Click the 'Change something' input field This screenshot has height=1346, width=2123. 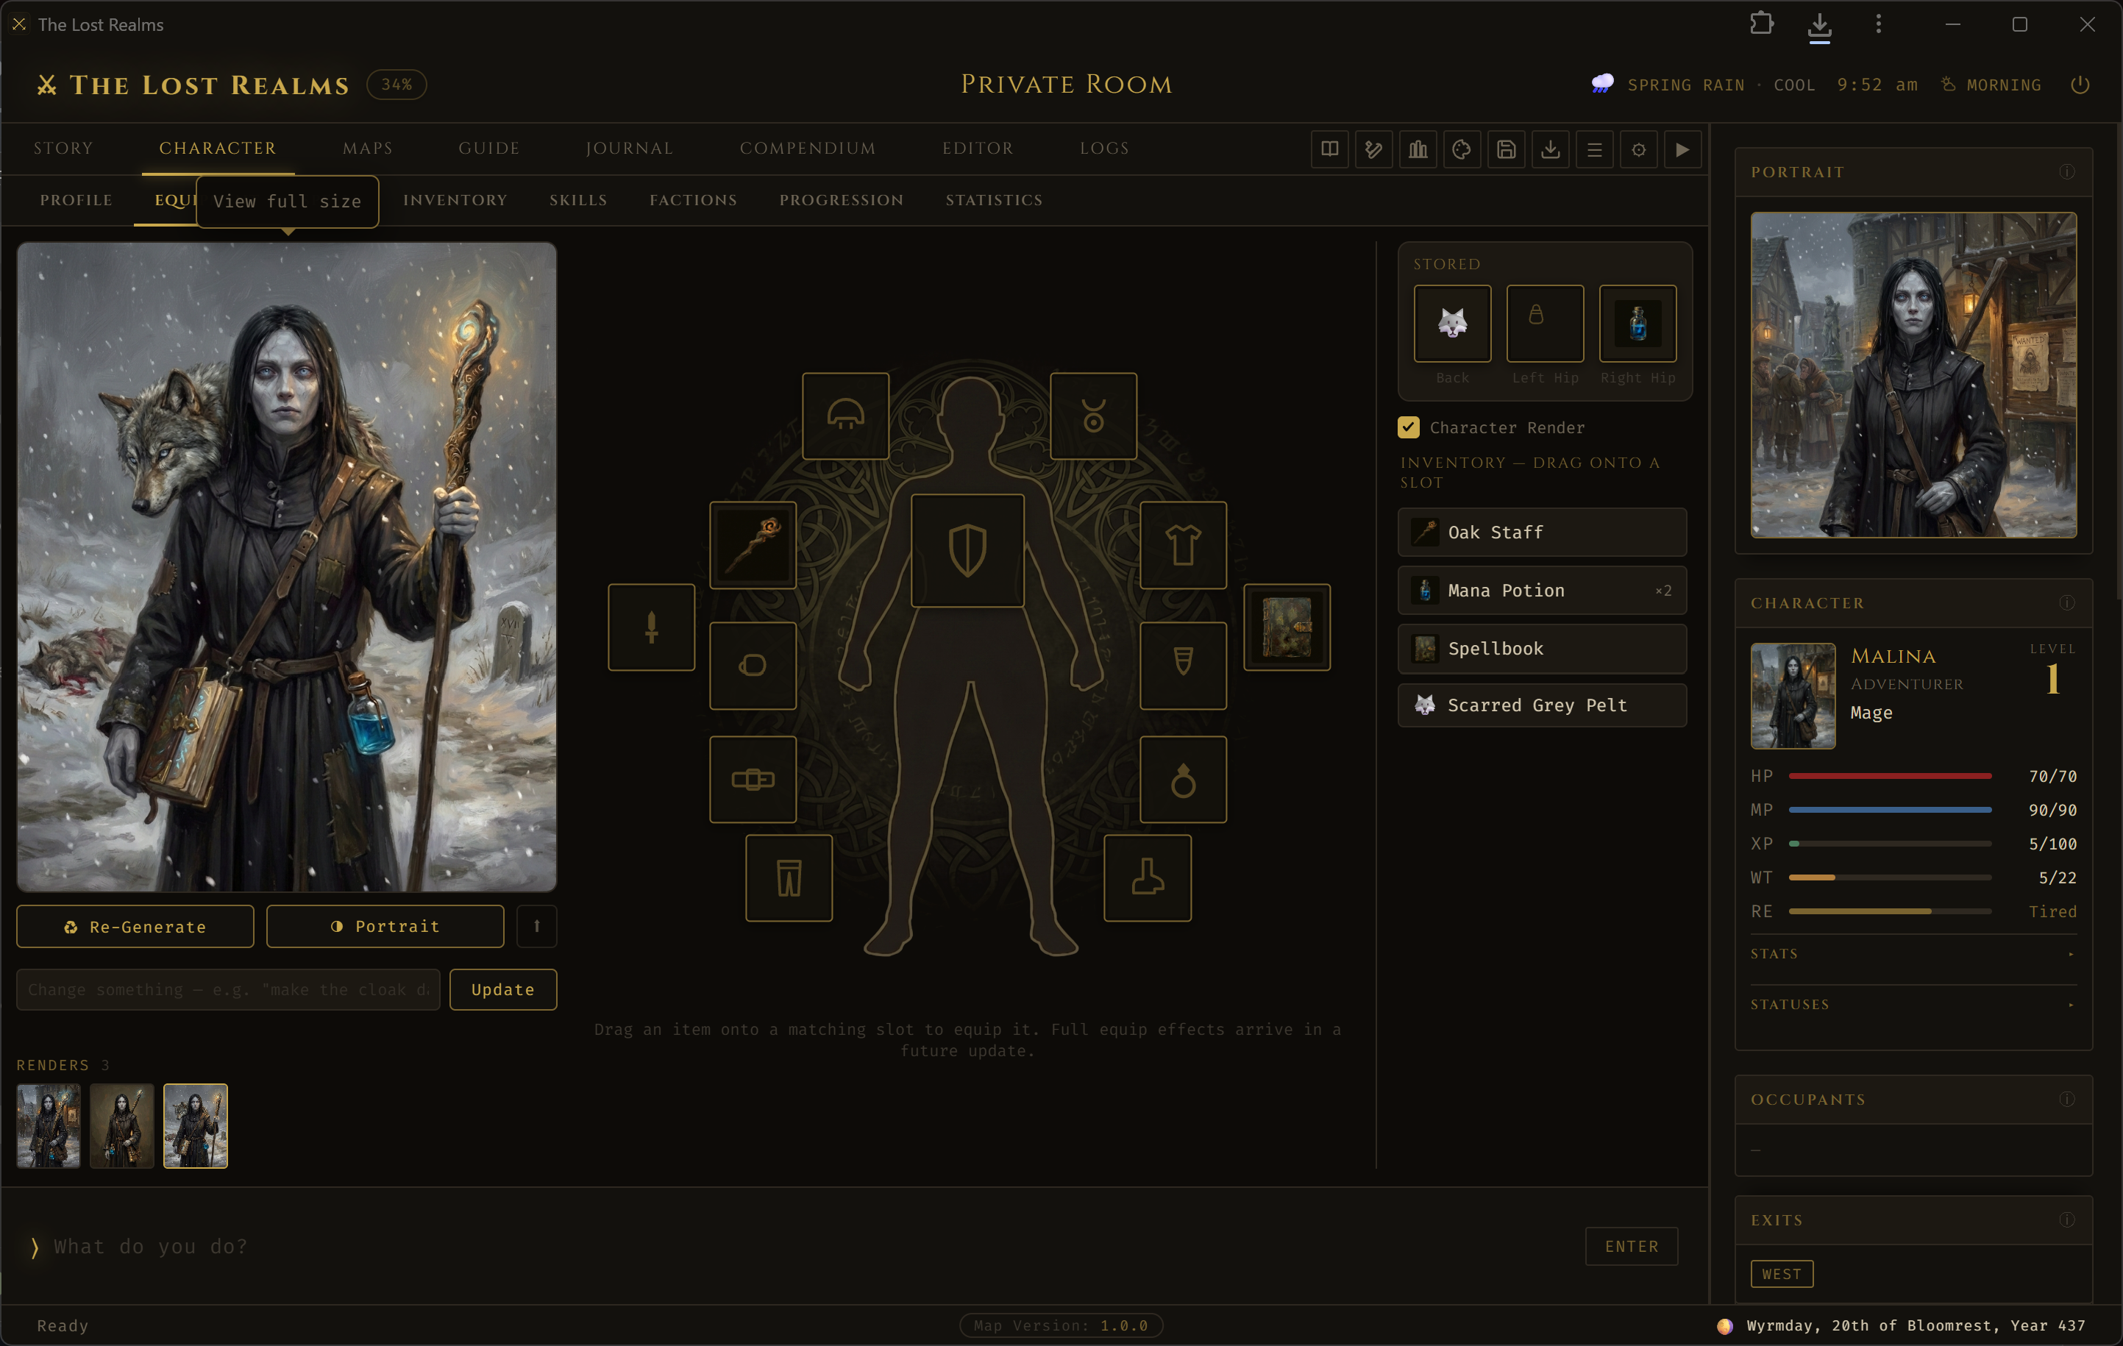coord(228,989)
